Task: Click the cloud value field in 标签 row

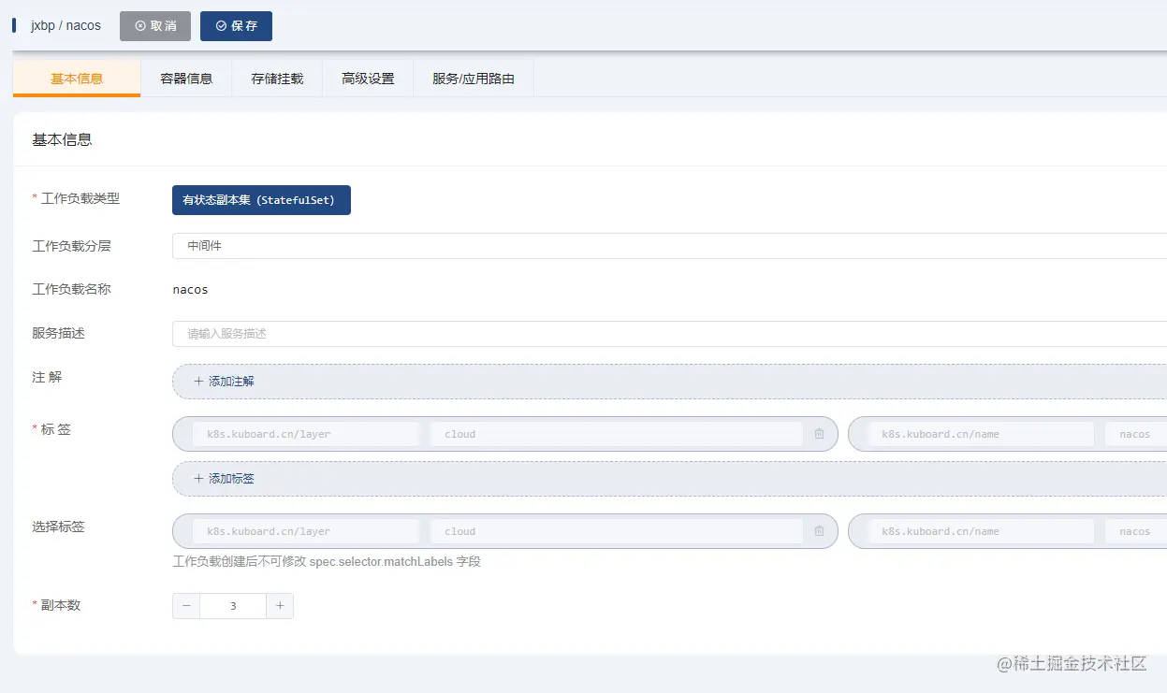Action: click(617, 434)
